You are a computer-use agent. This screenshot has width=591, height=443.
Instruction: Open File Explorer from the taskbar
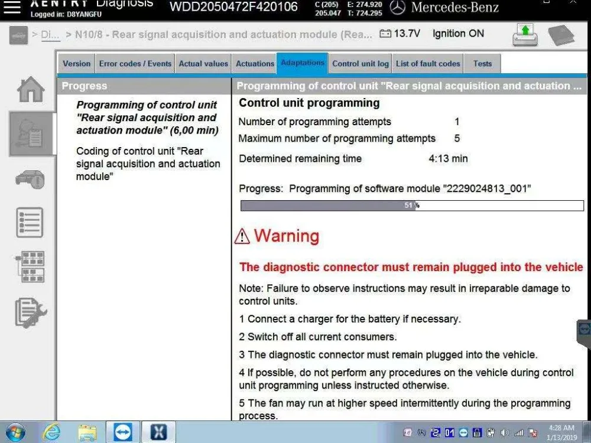click(x=87, y=432)
